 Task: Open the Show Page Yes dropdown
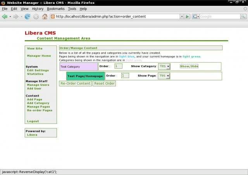(x=164, y=76)
